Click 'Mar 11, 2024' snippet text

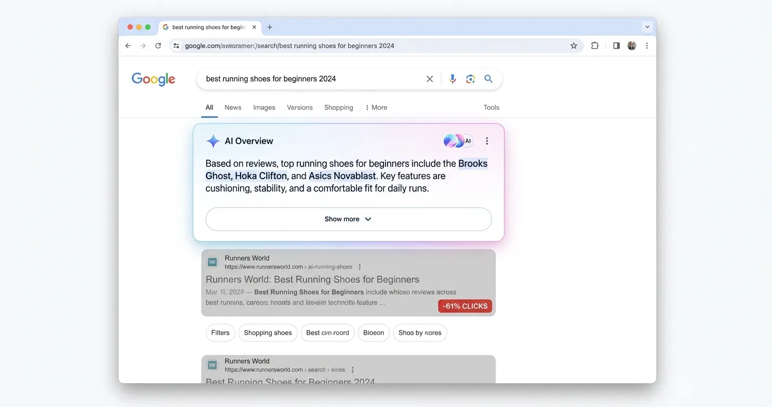point(225,292)
